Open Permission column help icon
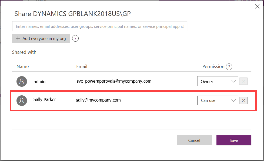 click(229, 67)
